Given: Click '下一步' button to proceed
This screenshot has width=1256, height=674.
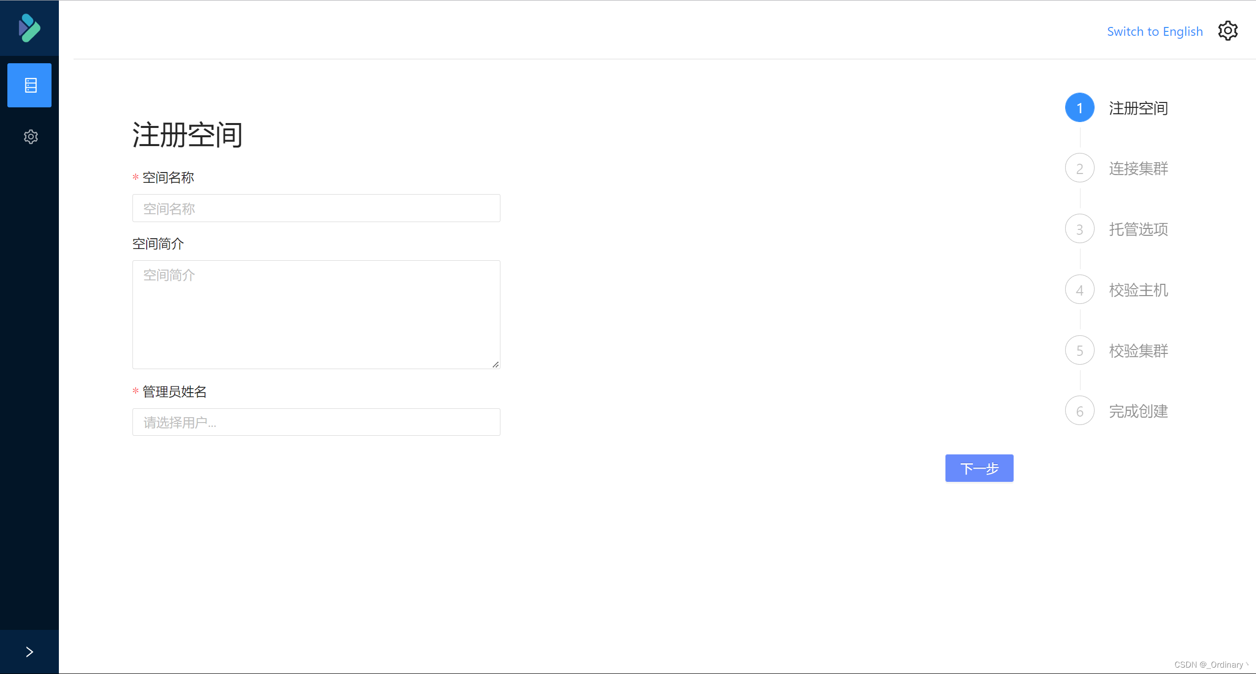Looking at the screenshot, I should click(980, 467).
